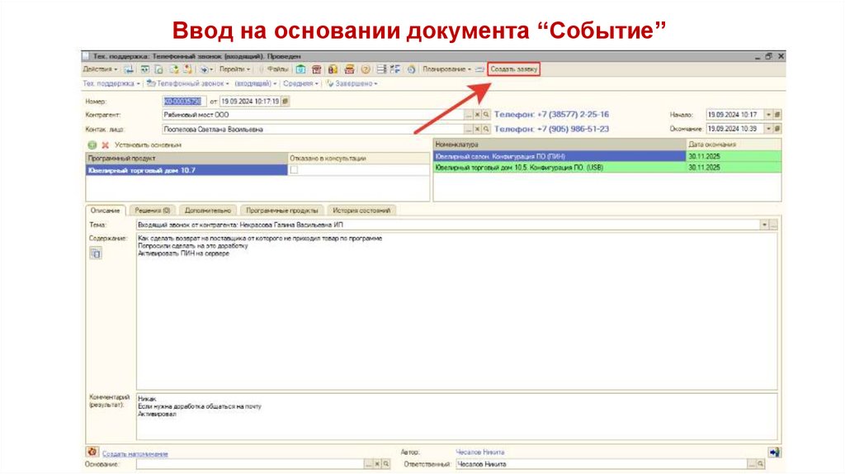Image resolution: width=845 pixels, height=474 pixels.
Task: Clear the Контак. лицо field with X
Action: [x=478, y=130]
